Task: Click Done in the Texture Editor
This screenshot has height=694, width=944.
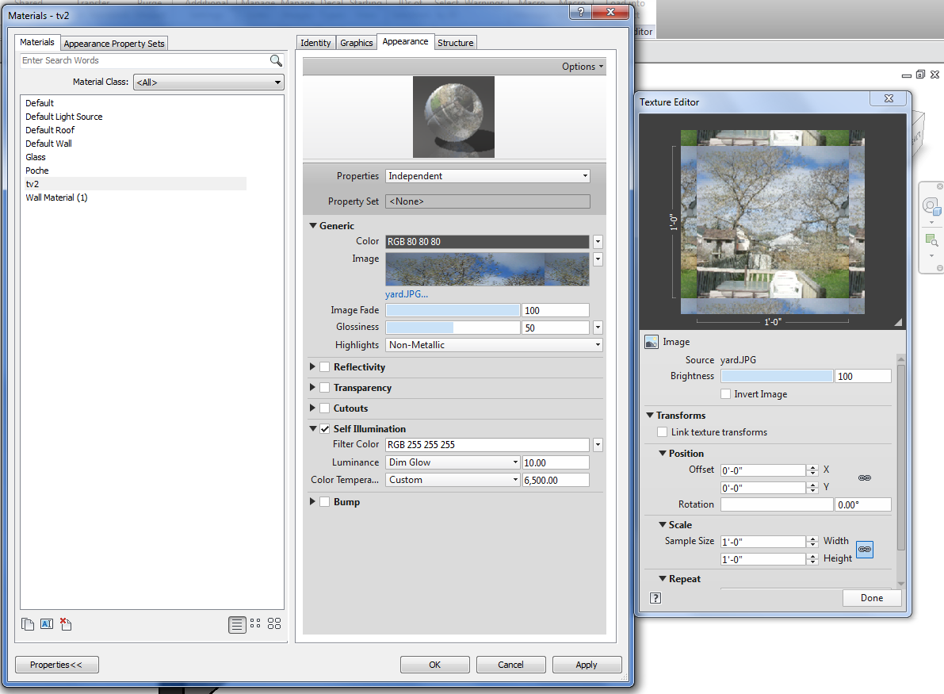Action: [871, 598]
